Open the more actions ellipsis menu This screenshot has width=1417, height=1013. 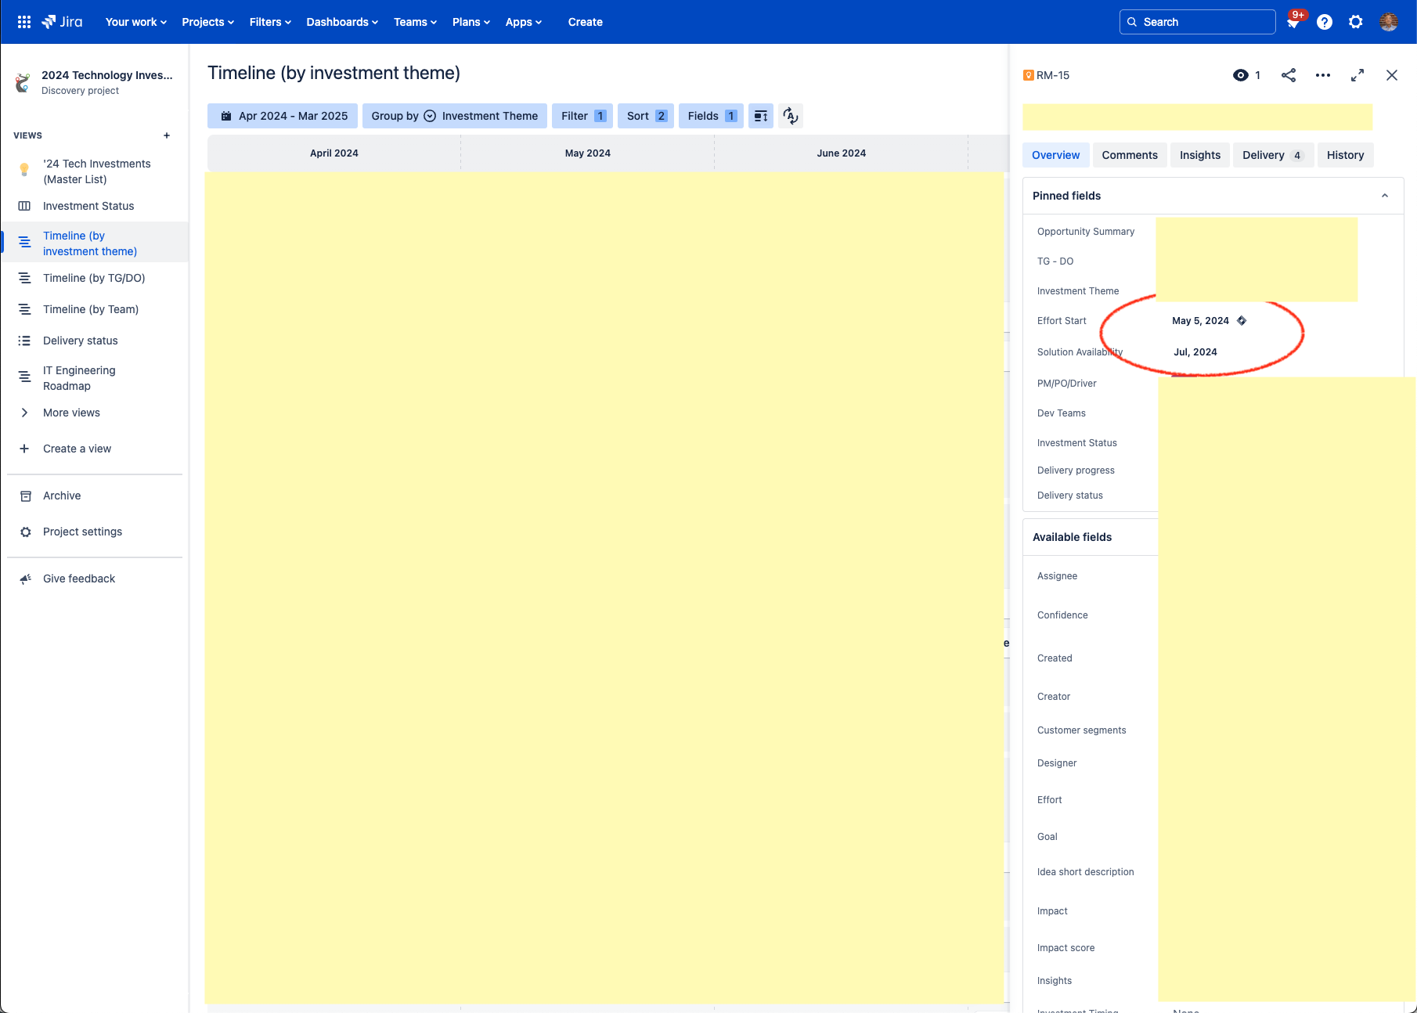(x=1323, y=75)
